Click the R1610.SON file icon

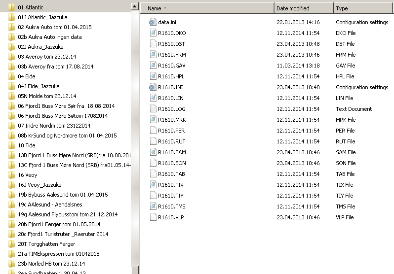(x=153, y=163)
